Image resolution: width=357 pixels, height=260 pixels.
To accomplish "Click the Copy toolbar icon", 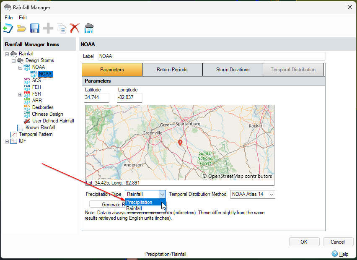I will (61, 28).
